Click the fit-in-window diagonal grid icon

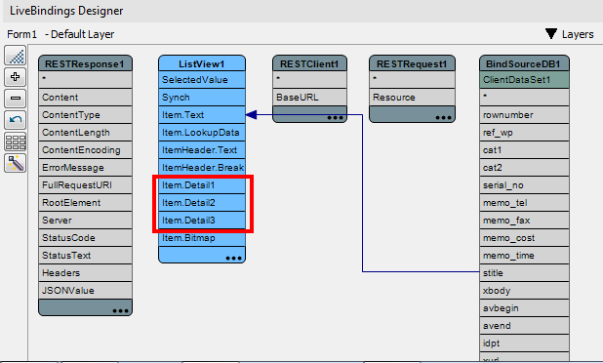(x=16, y=56)
